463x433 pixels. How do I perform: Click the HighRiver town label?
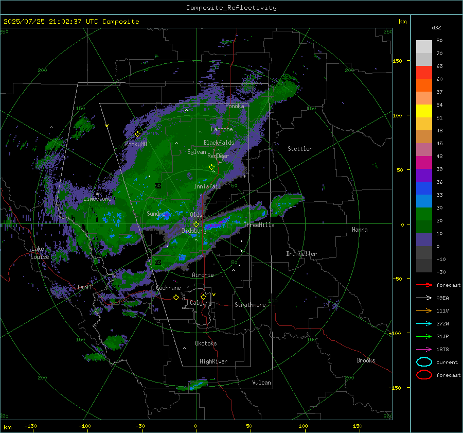click(213, 361)
